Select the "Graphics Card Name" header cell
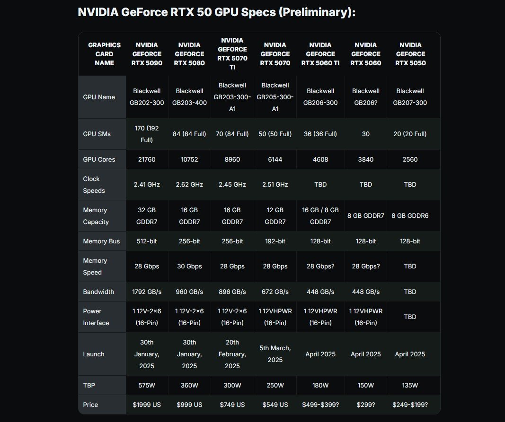Viewport: 505px width, 422px height. (104, 54)
